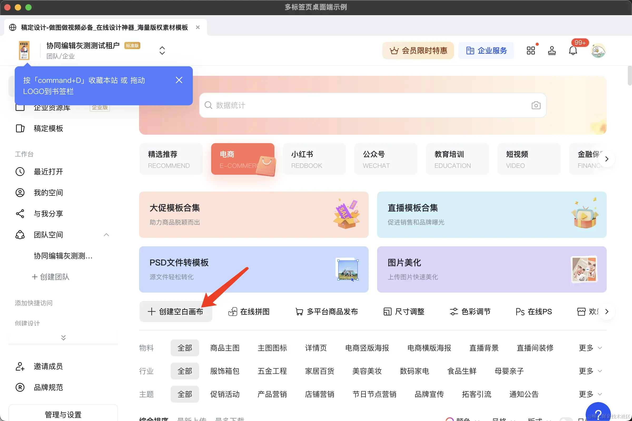Open the apps grid icon in header
The image size is (632, 421).
531,51
